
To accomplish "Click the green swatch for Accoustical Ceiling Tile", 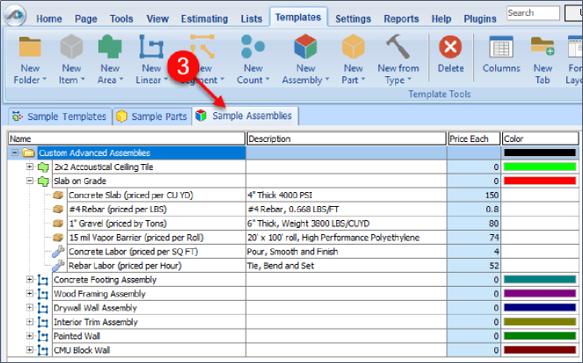I will coord(539,167).
